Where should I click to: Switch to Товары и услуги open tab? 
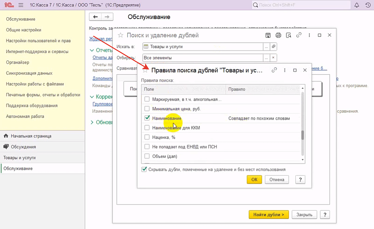pos(43,157)
